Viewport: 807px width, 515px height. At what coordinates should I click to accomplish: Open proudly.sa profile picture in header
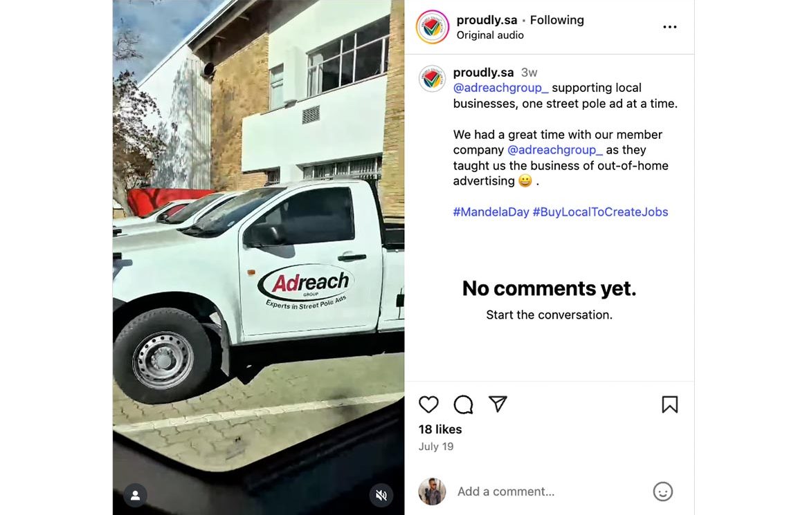tap(433, 27)
